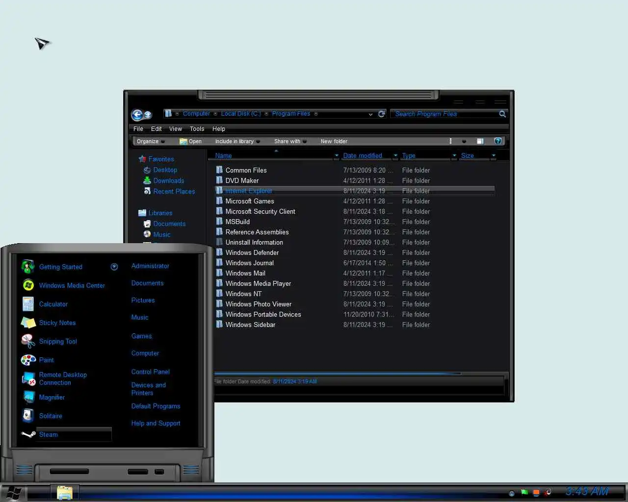Open the Organize dropdown menu
628x502 pixels.
pyautogui.click(x=151, y=141)
